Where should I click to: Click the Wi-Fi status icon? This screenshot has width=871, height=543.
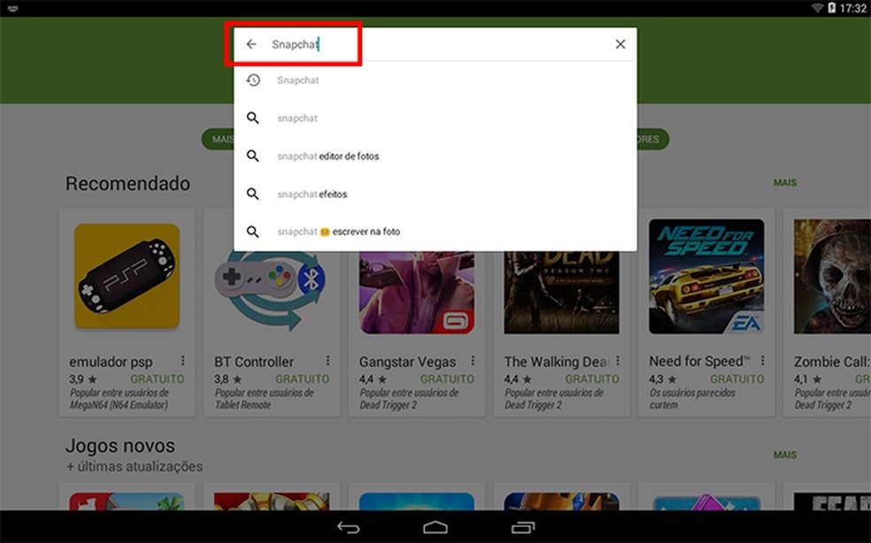tap(817, 8)
